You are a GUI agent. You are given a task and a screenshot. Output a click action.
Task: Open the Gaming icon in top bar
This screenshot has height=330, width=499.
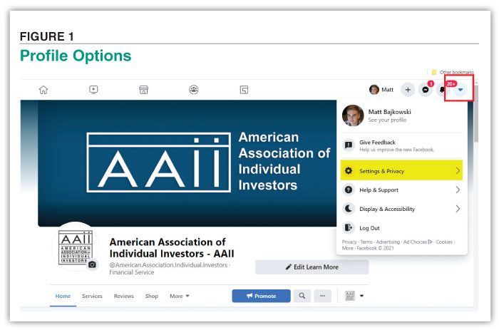(244, 90)
